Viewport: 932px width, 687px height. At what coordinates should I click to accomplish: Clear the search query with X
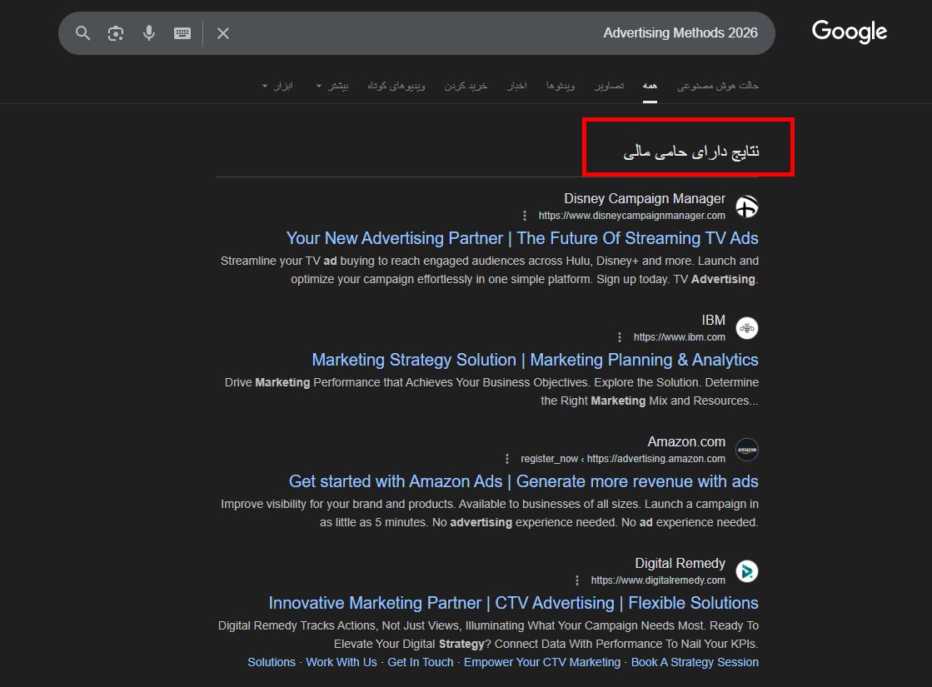223,33
